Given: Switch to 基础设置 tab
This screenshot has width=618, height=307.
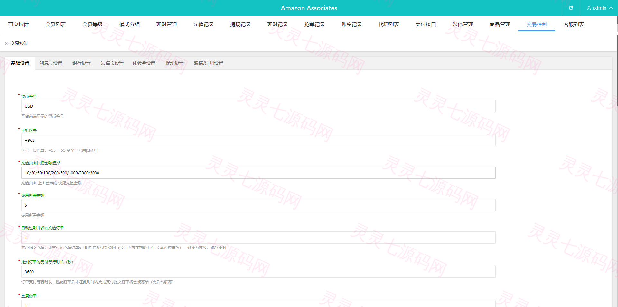Looking at the screenshot, I should (x=20, y=63).
